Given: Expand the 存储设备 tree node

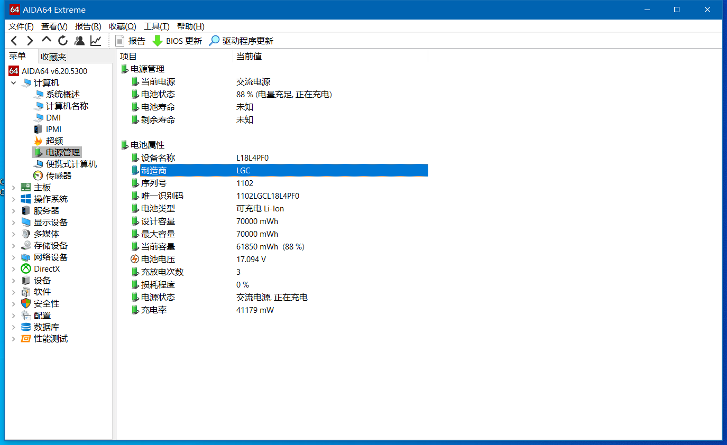Looking at the screenshot, I should (x=13, y=245).
